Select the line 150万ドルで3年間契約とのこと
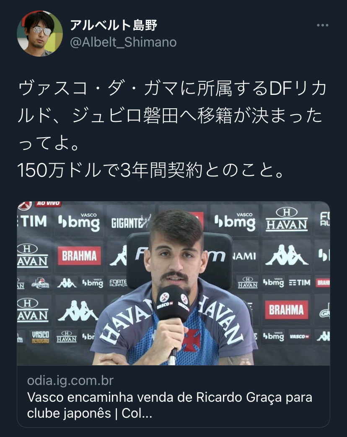 150,170
